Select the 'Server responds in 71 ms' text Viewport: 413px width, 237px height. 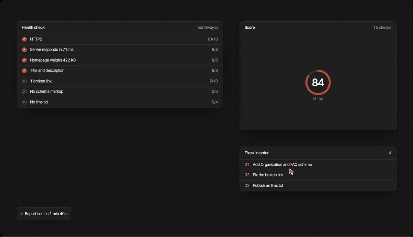(x=52, y=50)
